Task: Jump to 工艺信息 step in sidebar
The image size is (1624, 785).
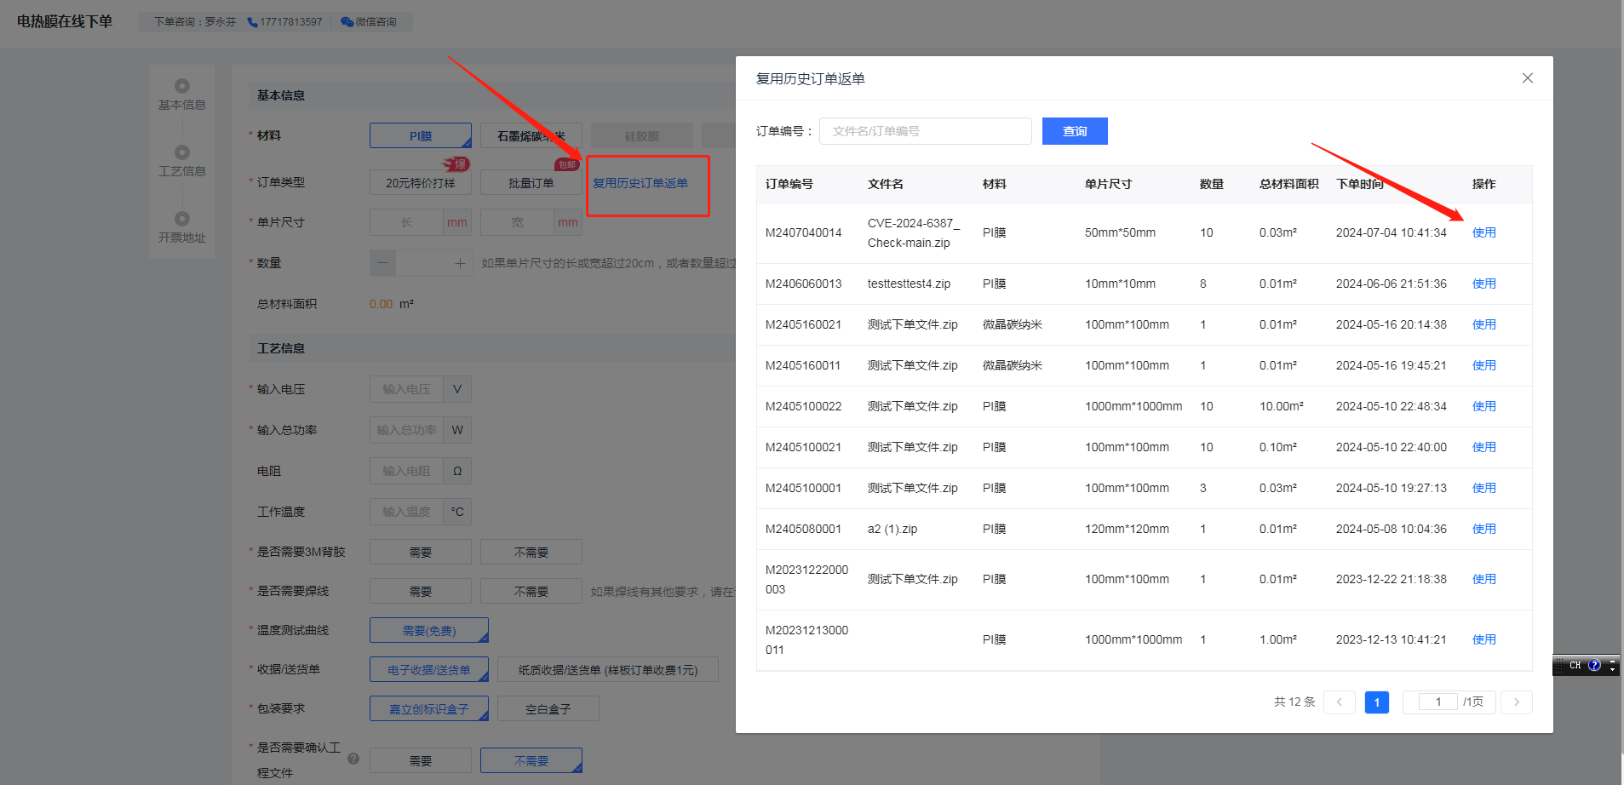Action: coord(182,161)
